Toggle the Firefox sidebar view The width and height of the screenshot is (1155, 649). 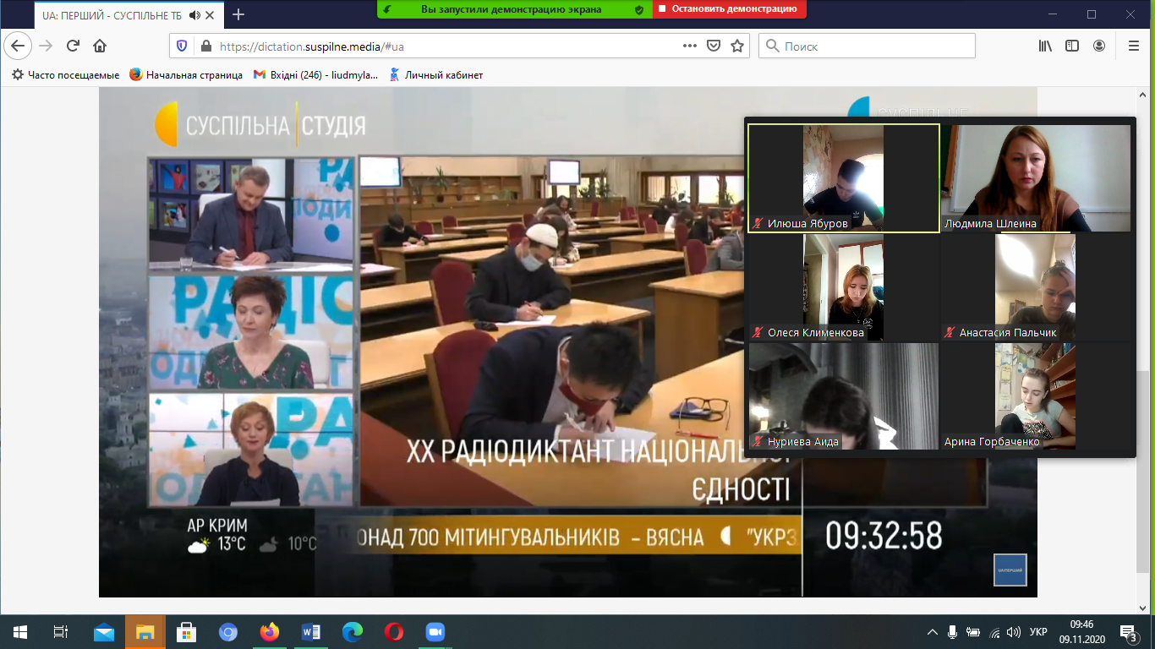(1072, 46)
